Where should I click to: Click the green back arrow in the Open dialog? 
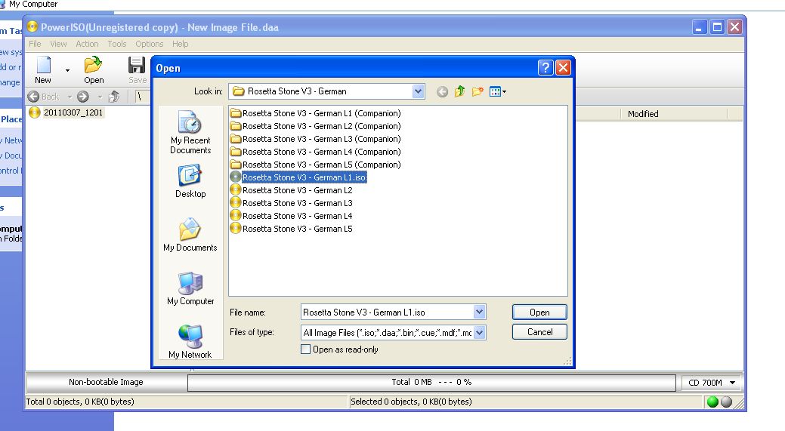point(442,91)
